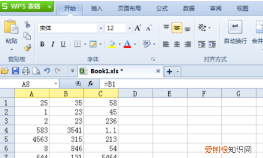
Task: Click the Copy icon
Action: [27, 36]
